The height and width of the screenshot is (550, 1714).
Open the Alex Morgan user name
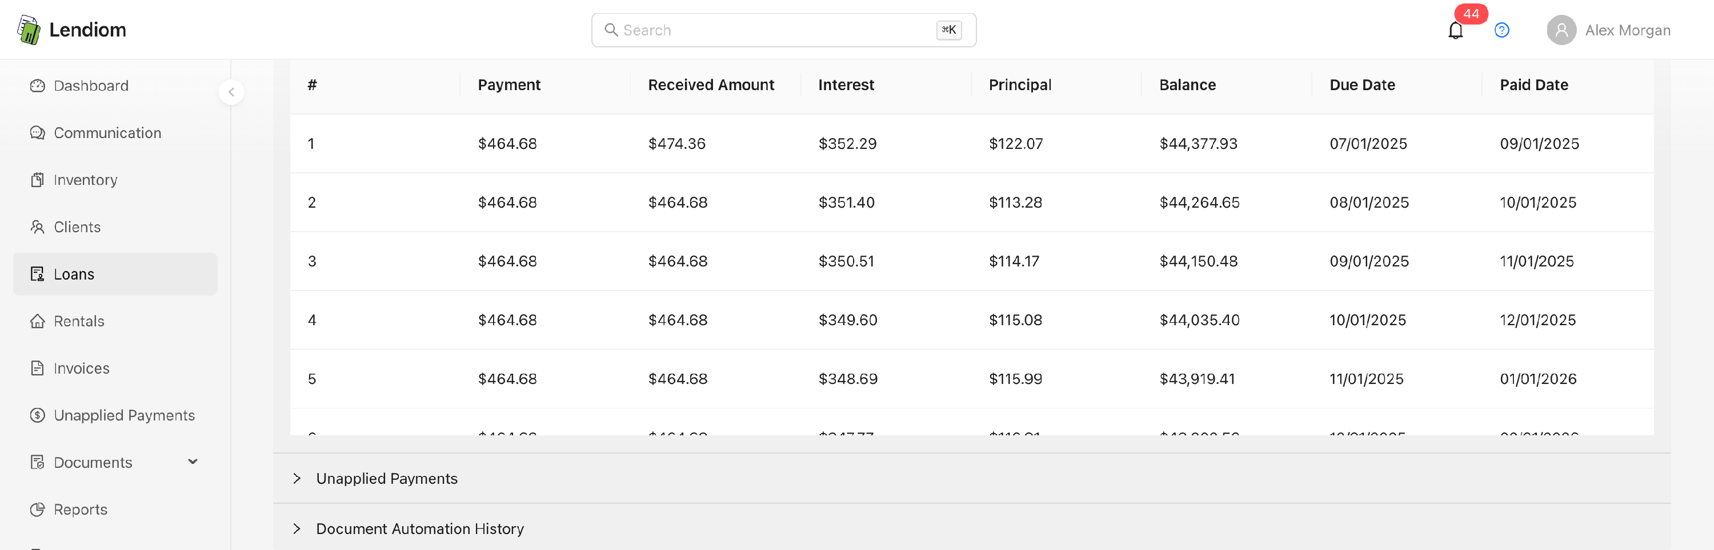[x=1628, y=31]
